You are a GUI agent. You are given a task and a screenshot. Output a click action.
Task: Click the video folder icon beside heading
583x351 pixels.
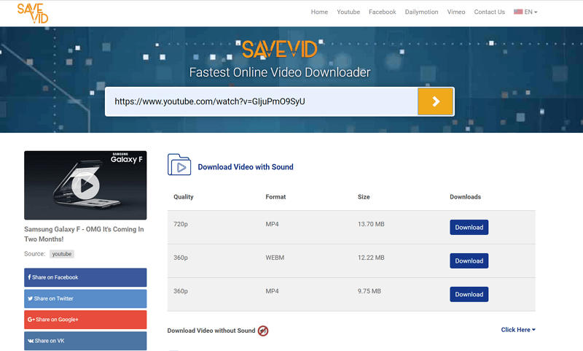click(179, 164)
